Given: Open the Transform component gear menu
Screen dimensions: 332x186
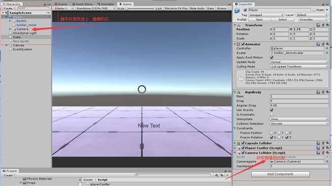Looking at the screenshot, I should (327, 25).
